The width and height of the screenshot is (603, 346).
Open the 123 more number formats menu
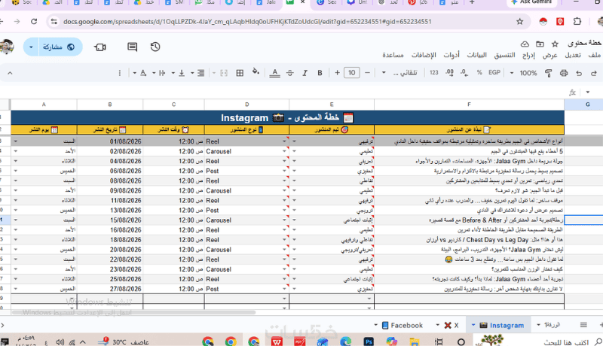[434, 72]
